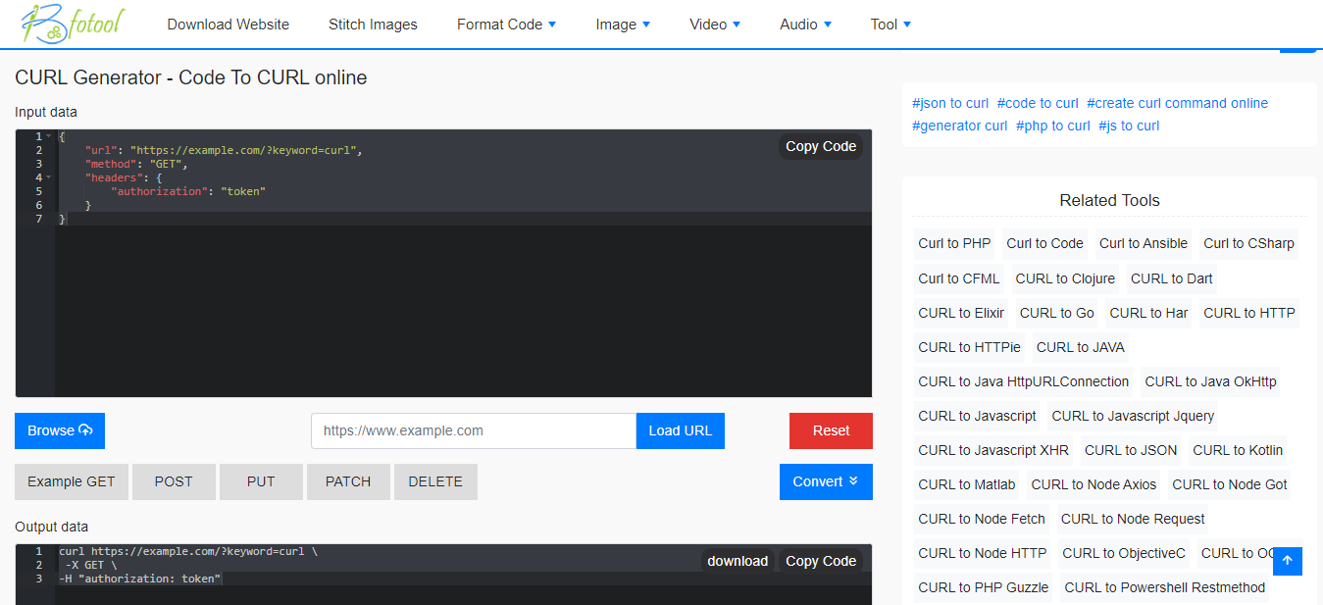
Task: Open the Format Code dropdown menu
Action: pos(506,24)
